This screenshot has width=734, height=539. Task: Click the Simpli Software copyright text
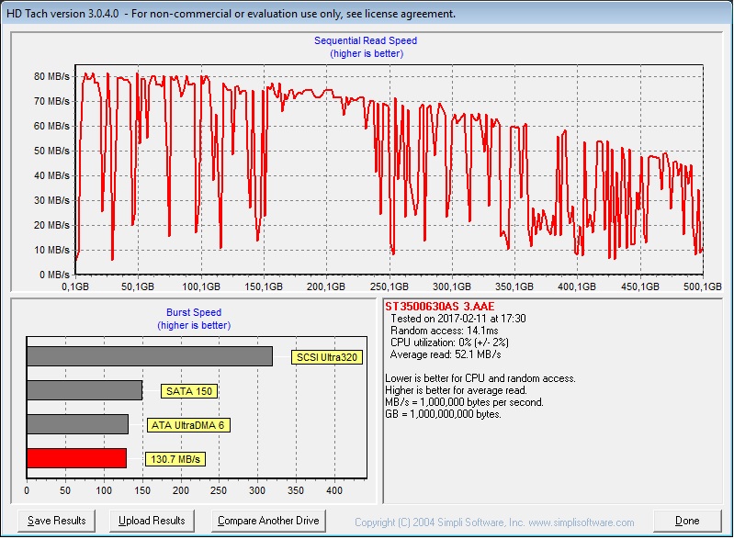point(494,522)
